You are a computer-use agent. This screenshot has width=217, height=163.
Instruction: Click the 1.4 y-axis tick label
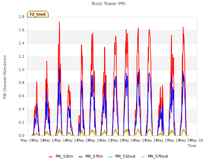pos(21,43)
